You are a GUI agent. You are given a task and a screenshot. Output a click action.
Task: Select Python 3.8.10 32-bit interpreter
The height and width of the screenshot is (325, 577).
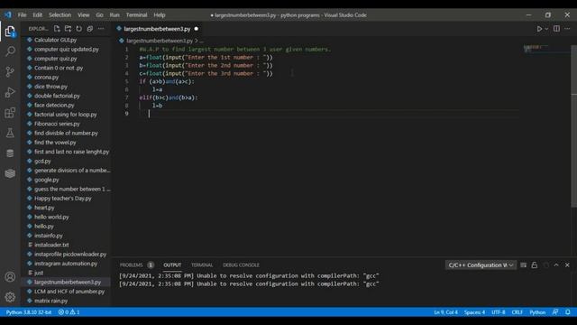[29, 312]
